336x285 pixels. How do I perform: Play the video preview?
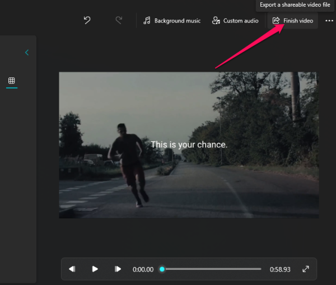click(95, 269)
